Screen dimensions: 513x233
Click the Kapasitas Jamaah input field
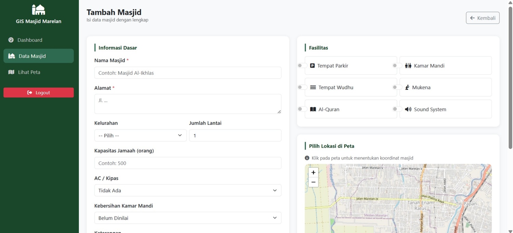tap(188, 163)
